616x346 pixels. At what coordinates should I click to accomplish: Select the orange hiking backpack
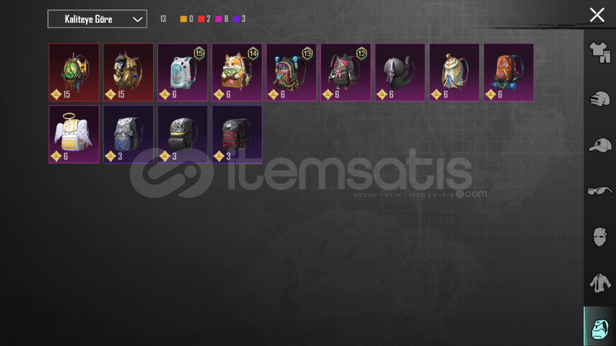click(509, 72)
